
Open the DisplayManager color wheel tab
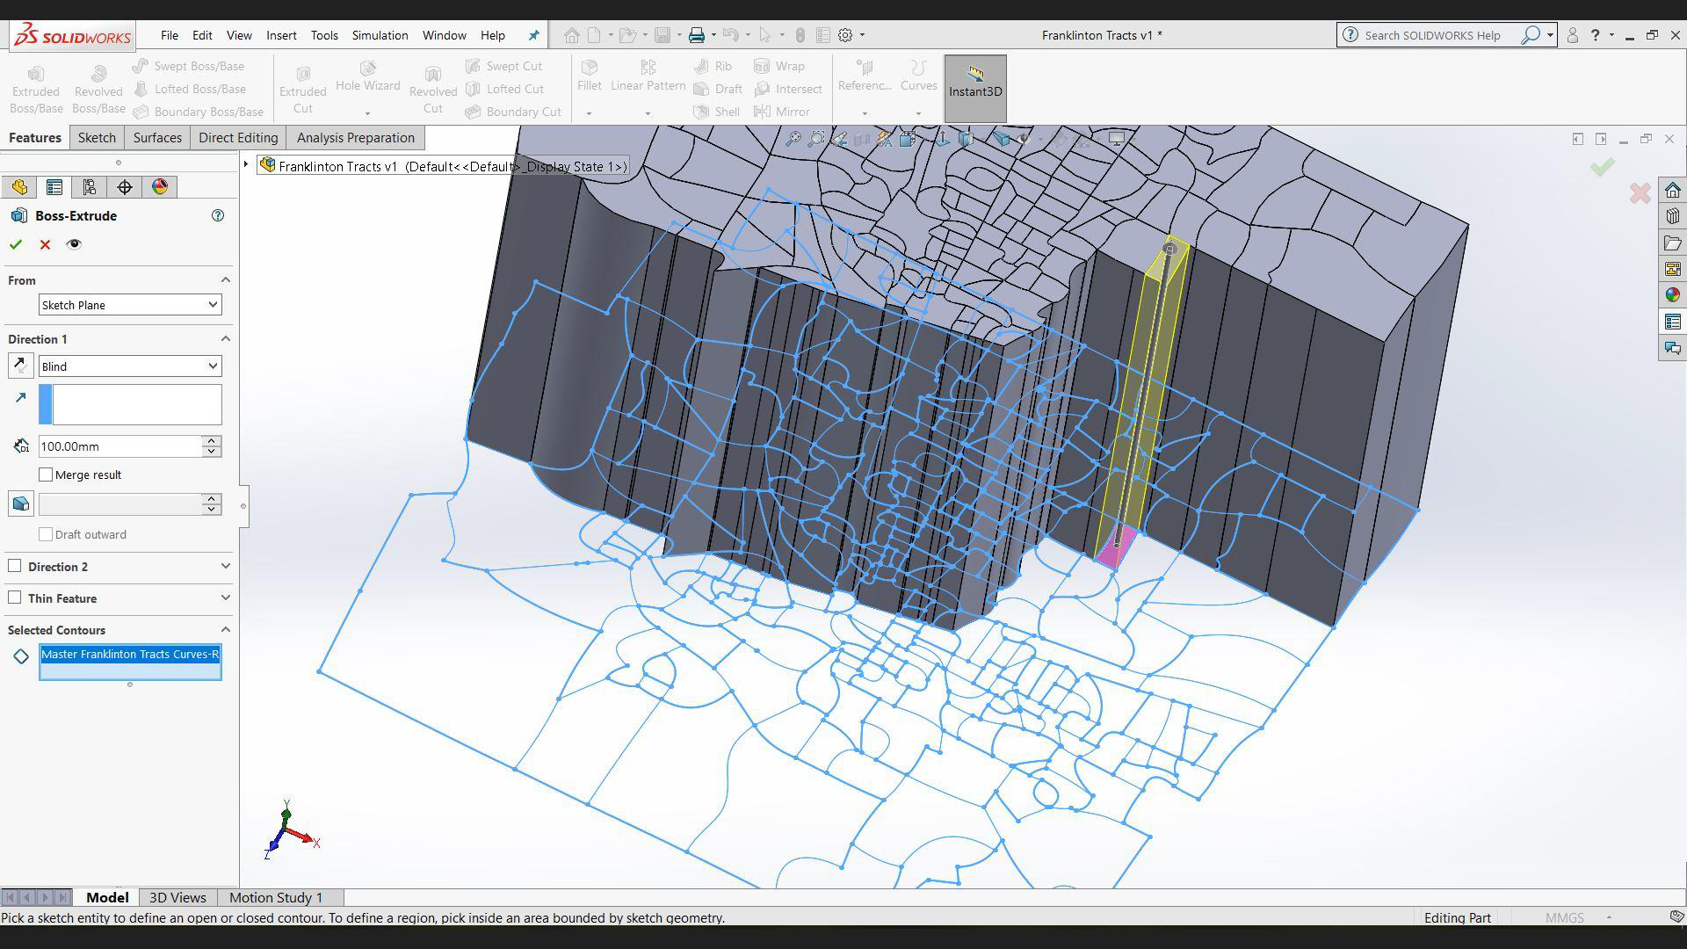159,187
